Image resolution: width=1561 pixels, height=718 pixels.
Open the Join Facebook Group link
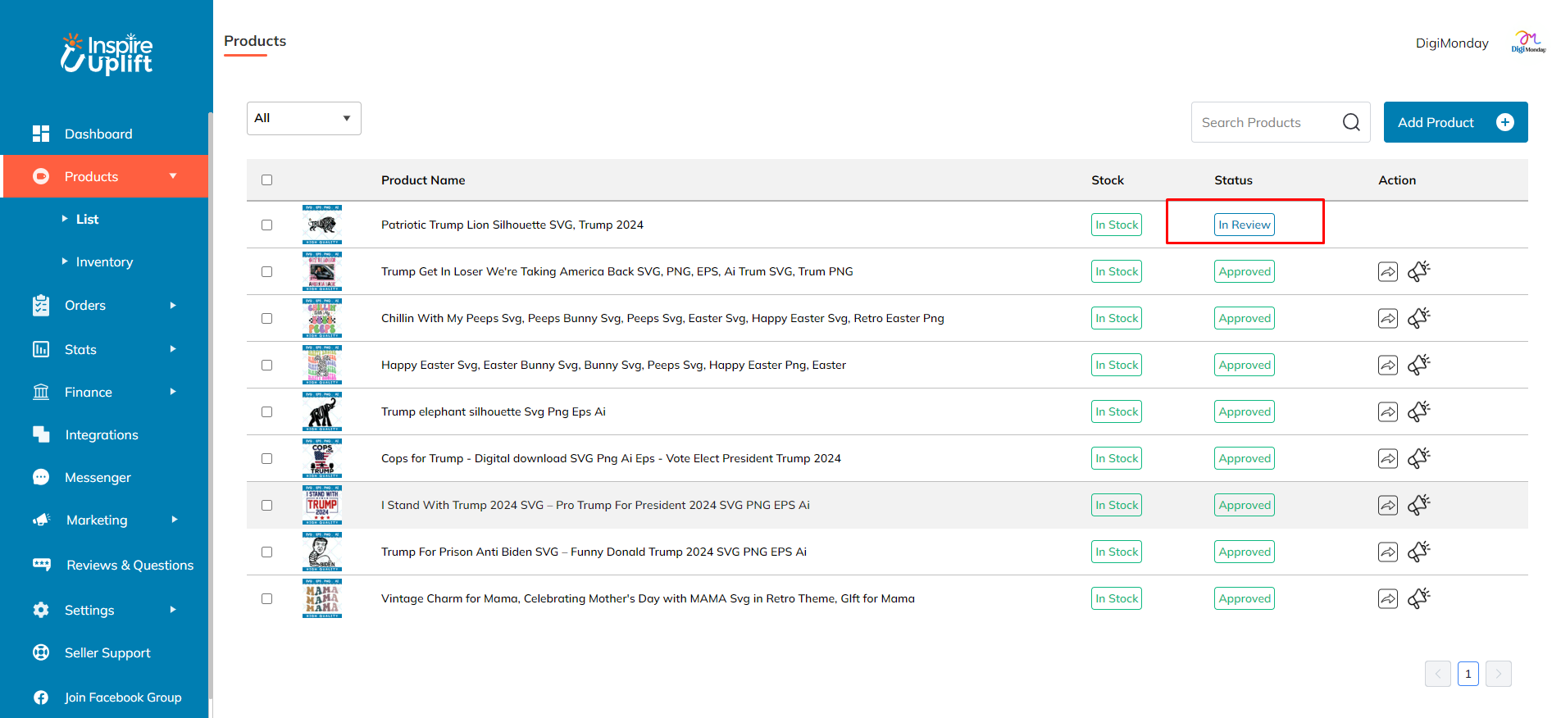tap(122, 697)
